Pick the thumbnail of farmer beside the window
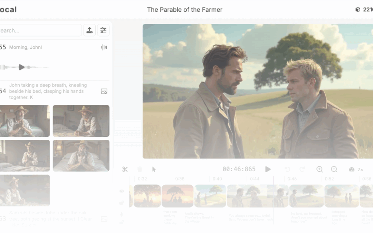Viewport: 373px width, 233px height. click(25, 155)
